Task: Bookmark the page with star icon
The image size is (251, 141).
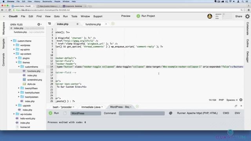Action: coord(244,10)
